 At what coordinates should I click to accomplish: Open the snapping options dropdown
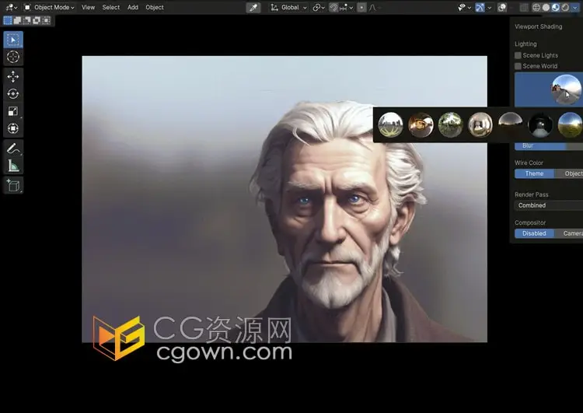346,8
